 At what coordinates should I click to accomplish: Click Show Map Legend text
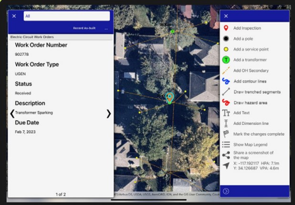[x=250, y=144]
